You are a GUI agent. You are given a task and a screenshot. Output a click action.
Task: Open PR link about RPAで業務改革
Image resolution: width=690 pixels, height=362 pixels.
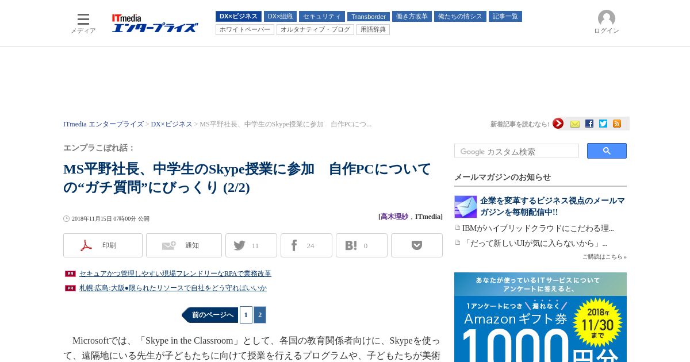[x=175, y=274]
